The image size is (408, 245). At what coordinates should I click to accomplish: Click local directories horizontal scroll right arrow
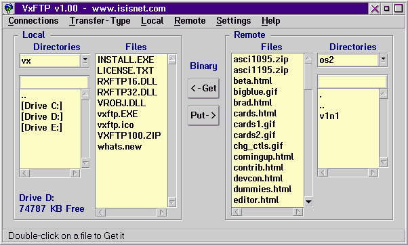[x=75, y=173]
